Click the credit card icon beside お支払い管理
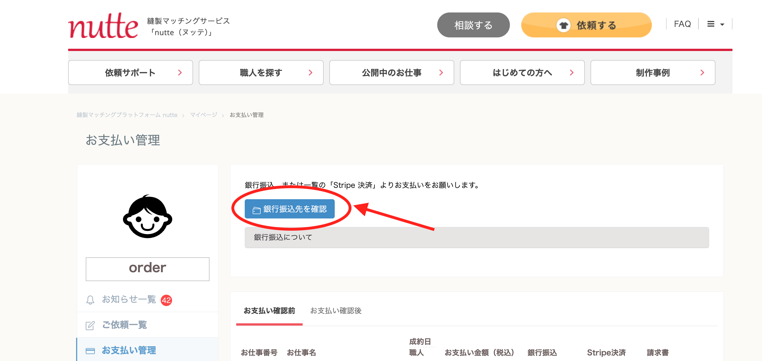 [90, 351]
